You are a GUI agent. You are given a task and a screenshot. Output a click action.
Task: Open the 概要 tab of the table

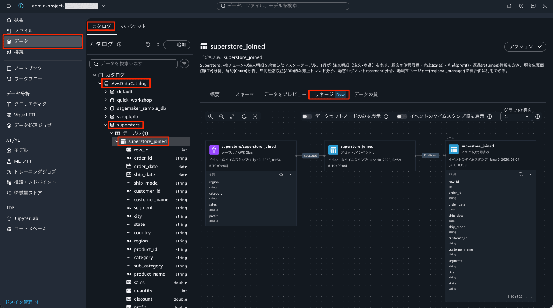coord(215,95)
